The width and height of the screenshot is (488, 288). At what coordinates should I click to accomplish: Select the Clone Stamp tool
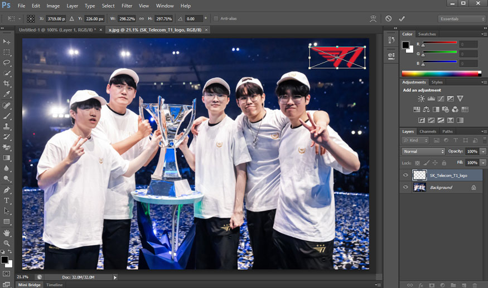(x=6, y=126)
